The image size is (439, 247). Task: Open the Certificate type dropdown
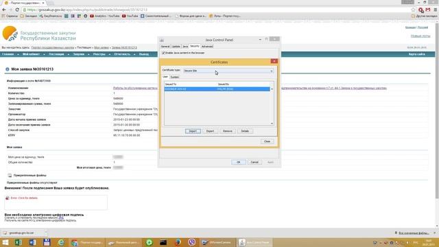point(228,71)
